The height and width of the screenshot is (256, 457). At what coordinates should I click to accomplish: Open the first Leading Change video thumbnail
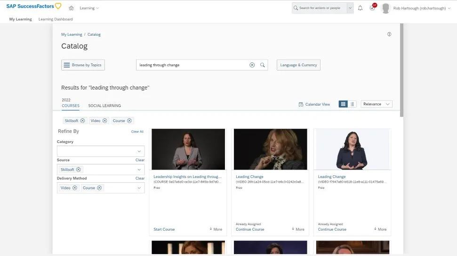pyautogui.click(x=270, y=149)
